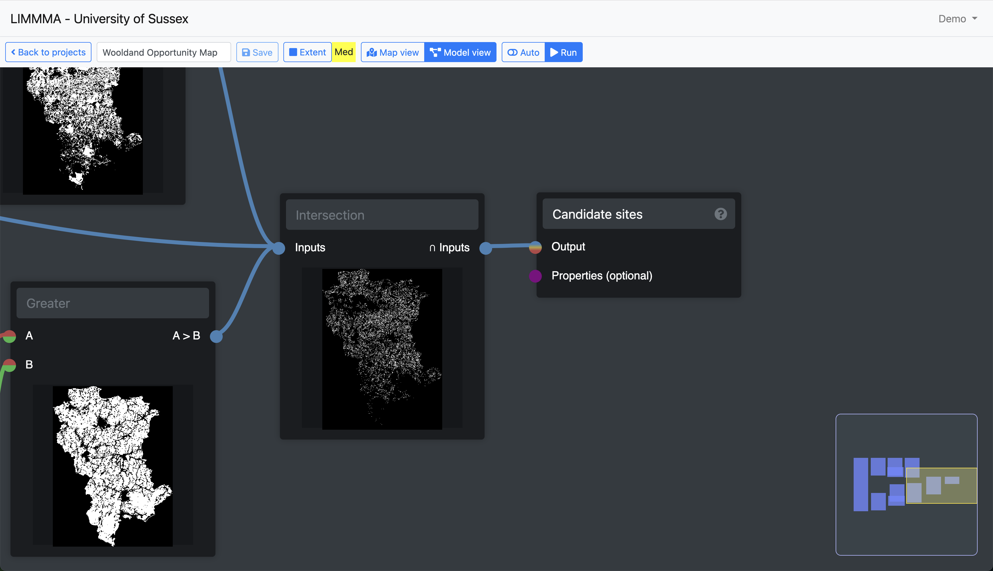This screenshot has width=993, height=571.
Task: Switch to Model view
Action: [460, 52]
